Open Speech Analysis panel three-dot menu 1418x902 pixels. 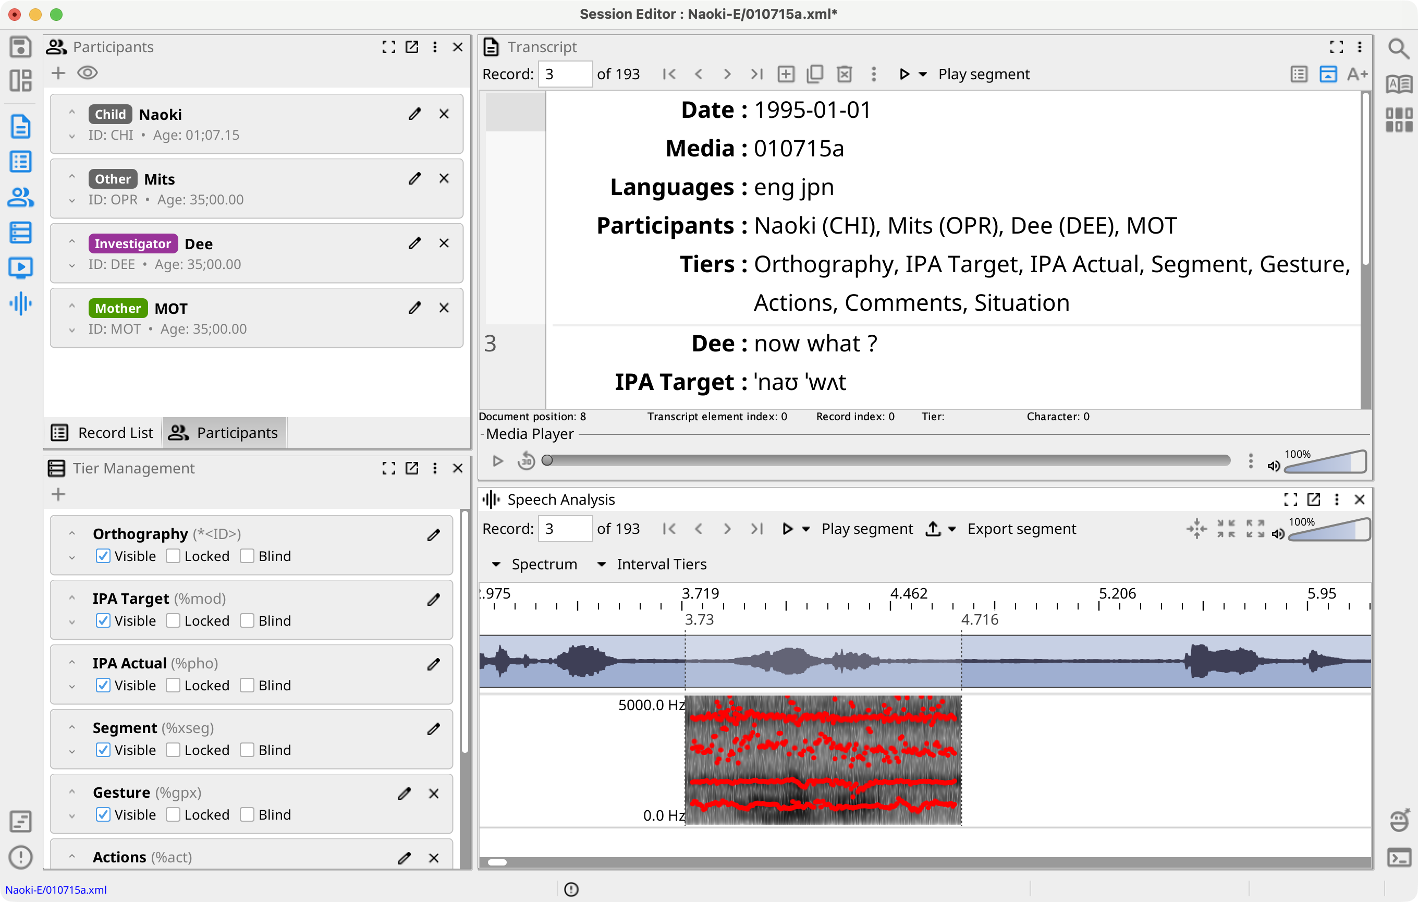tap(1336, 499)
